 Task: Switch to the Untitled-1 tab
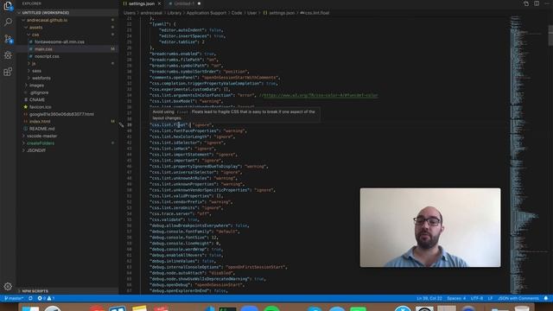pos(184,3)
